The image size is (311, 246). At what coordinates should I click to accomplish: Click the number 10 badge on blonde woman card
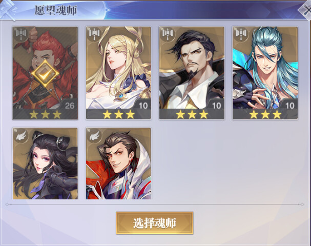(143, 106)
